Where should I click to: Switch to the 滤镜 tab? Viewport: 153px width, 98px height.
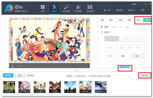pos(129,20)
